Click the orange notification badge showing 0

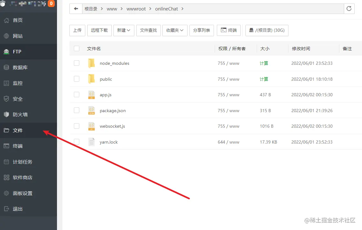51,3
